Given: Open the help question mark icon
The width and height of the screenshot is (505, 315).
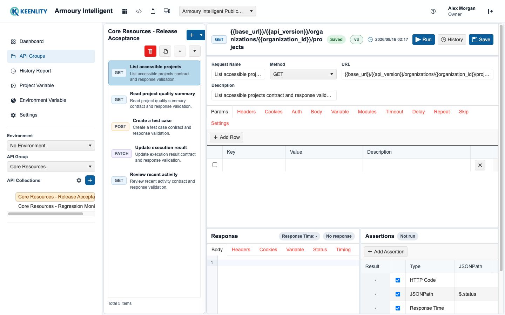Looking at the screenshot, I should (433, 11).
